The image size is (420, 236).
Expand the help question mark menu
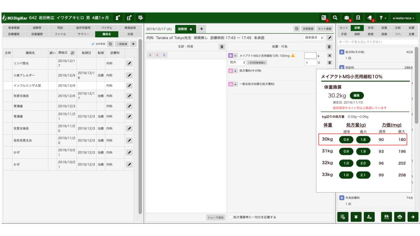[x=383, y=18]
